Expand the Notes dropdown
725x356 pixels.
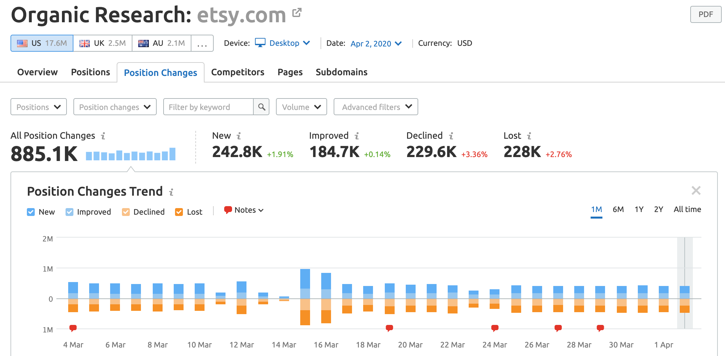[249, 210]
